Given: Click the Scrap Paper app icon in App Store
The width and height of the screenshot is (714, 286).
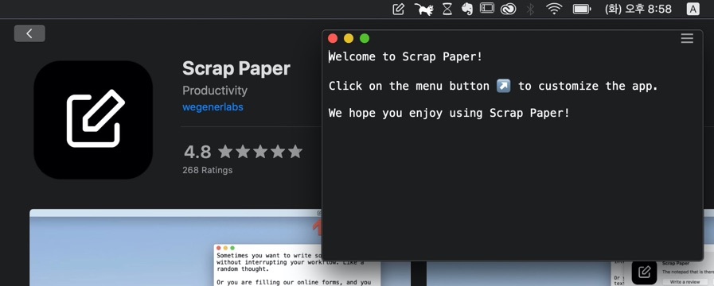Looking at the screenshot, I should coord(93,120).
